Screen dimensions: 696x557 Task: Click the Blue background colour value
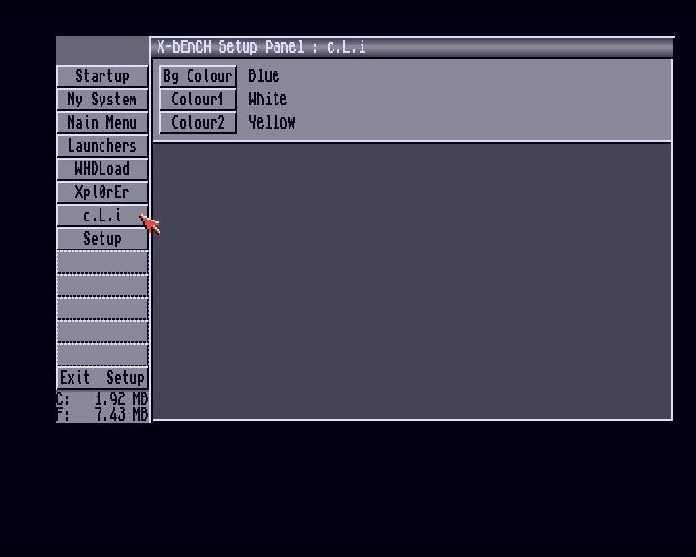264,76
